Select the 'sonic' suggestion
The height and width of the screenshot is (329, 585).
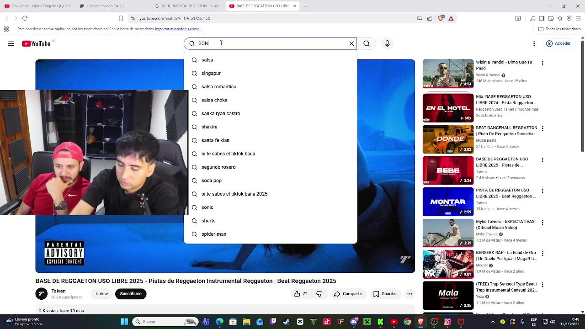click(270, 207)
